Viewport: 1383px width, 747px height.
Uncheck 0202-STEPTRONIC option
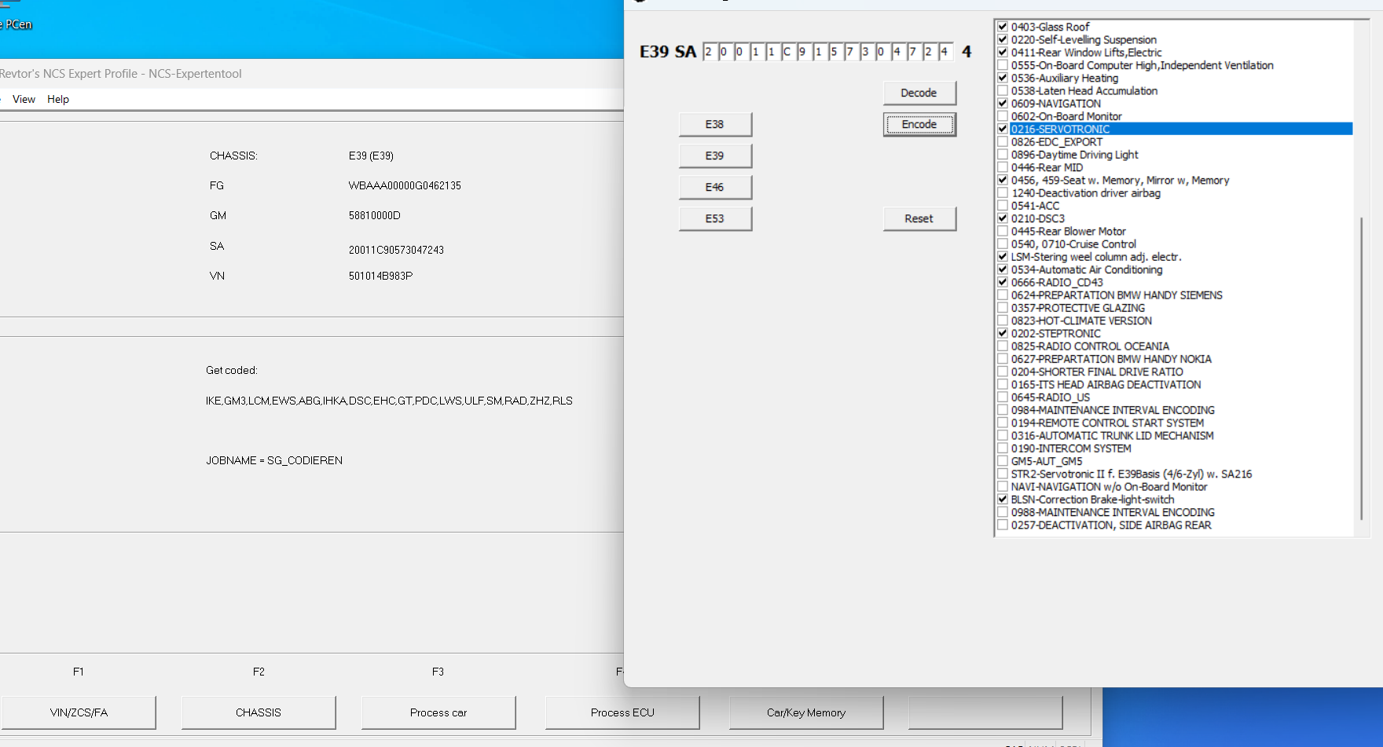pos(1003,333)
